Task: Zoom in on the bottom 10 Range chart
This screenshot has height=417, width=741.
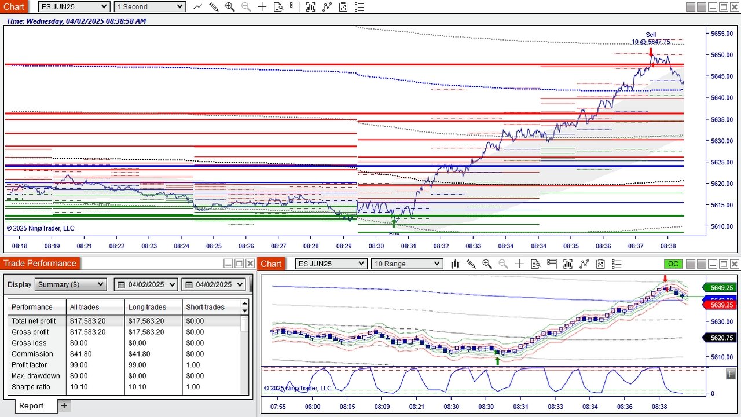Action: [x=487, y=264]
